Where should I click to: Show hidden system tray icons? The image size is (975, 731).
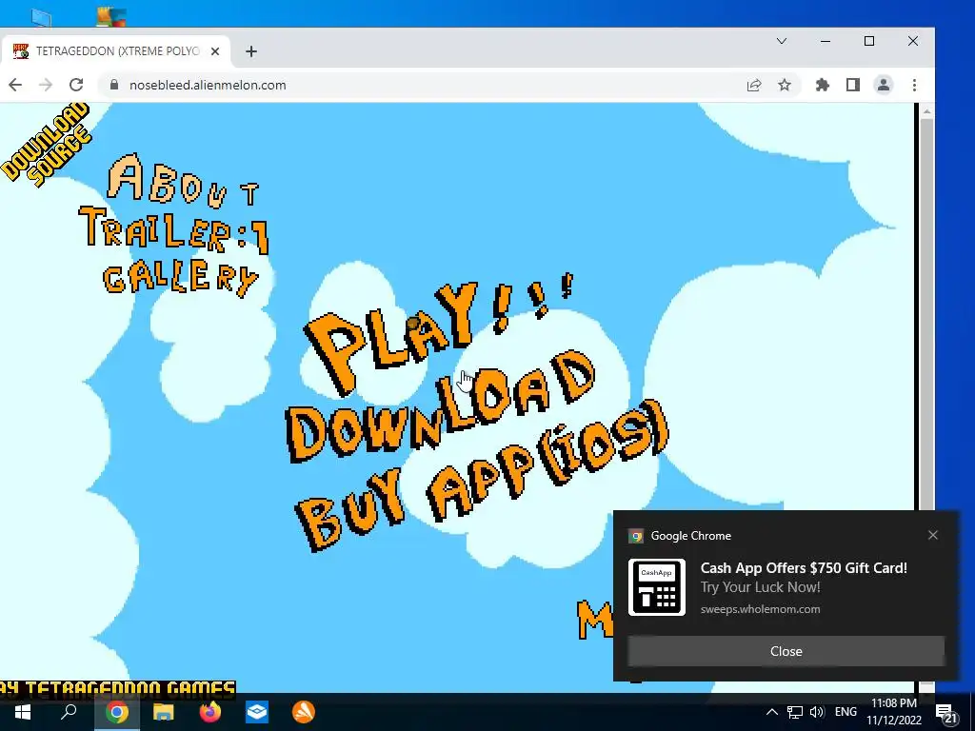tap(771, 712)
